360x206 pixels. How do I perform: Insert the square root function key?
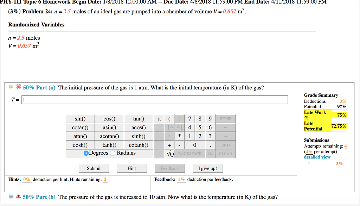170,154
